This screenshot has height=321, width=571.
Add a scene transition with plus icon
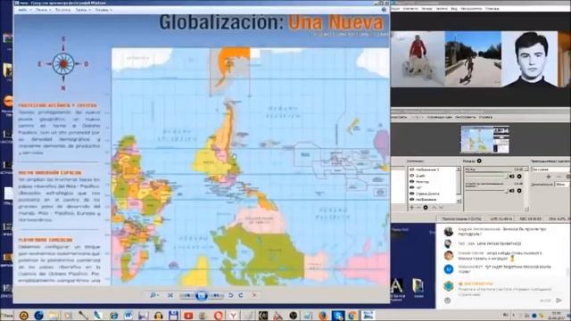point(549,177)
